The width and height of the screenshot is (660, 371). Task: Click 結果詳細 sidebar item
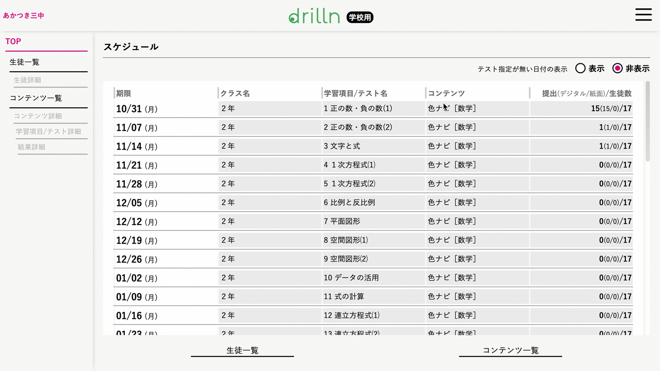(31, 147)
